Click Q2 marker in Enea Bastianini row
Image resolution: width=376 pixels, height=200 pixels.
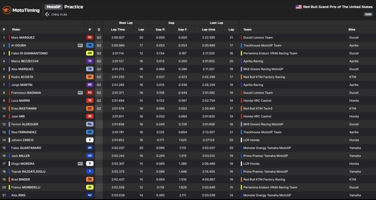click(99, 109)
